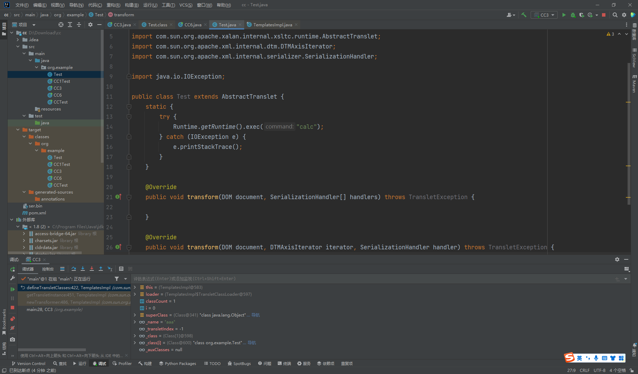This screenshot has width=638, height=374.
Task: Toggle the Python Packages tool window
Action: click(x=177, y=364)
